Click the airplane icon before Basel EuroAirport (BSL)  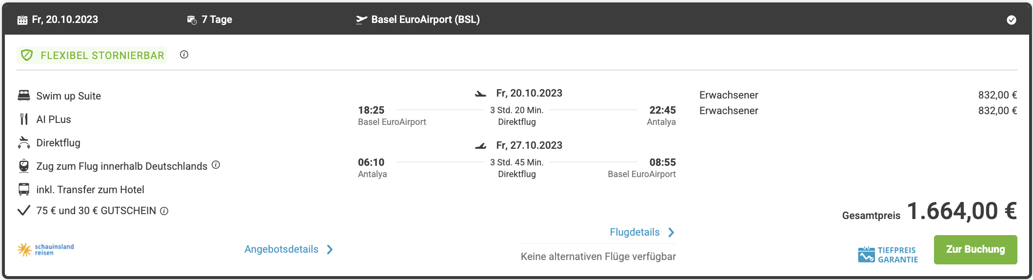click(x=361, y=20)
